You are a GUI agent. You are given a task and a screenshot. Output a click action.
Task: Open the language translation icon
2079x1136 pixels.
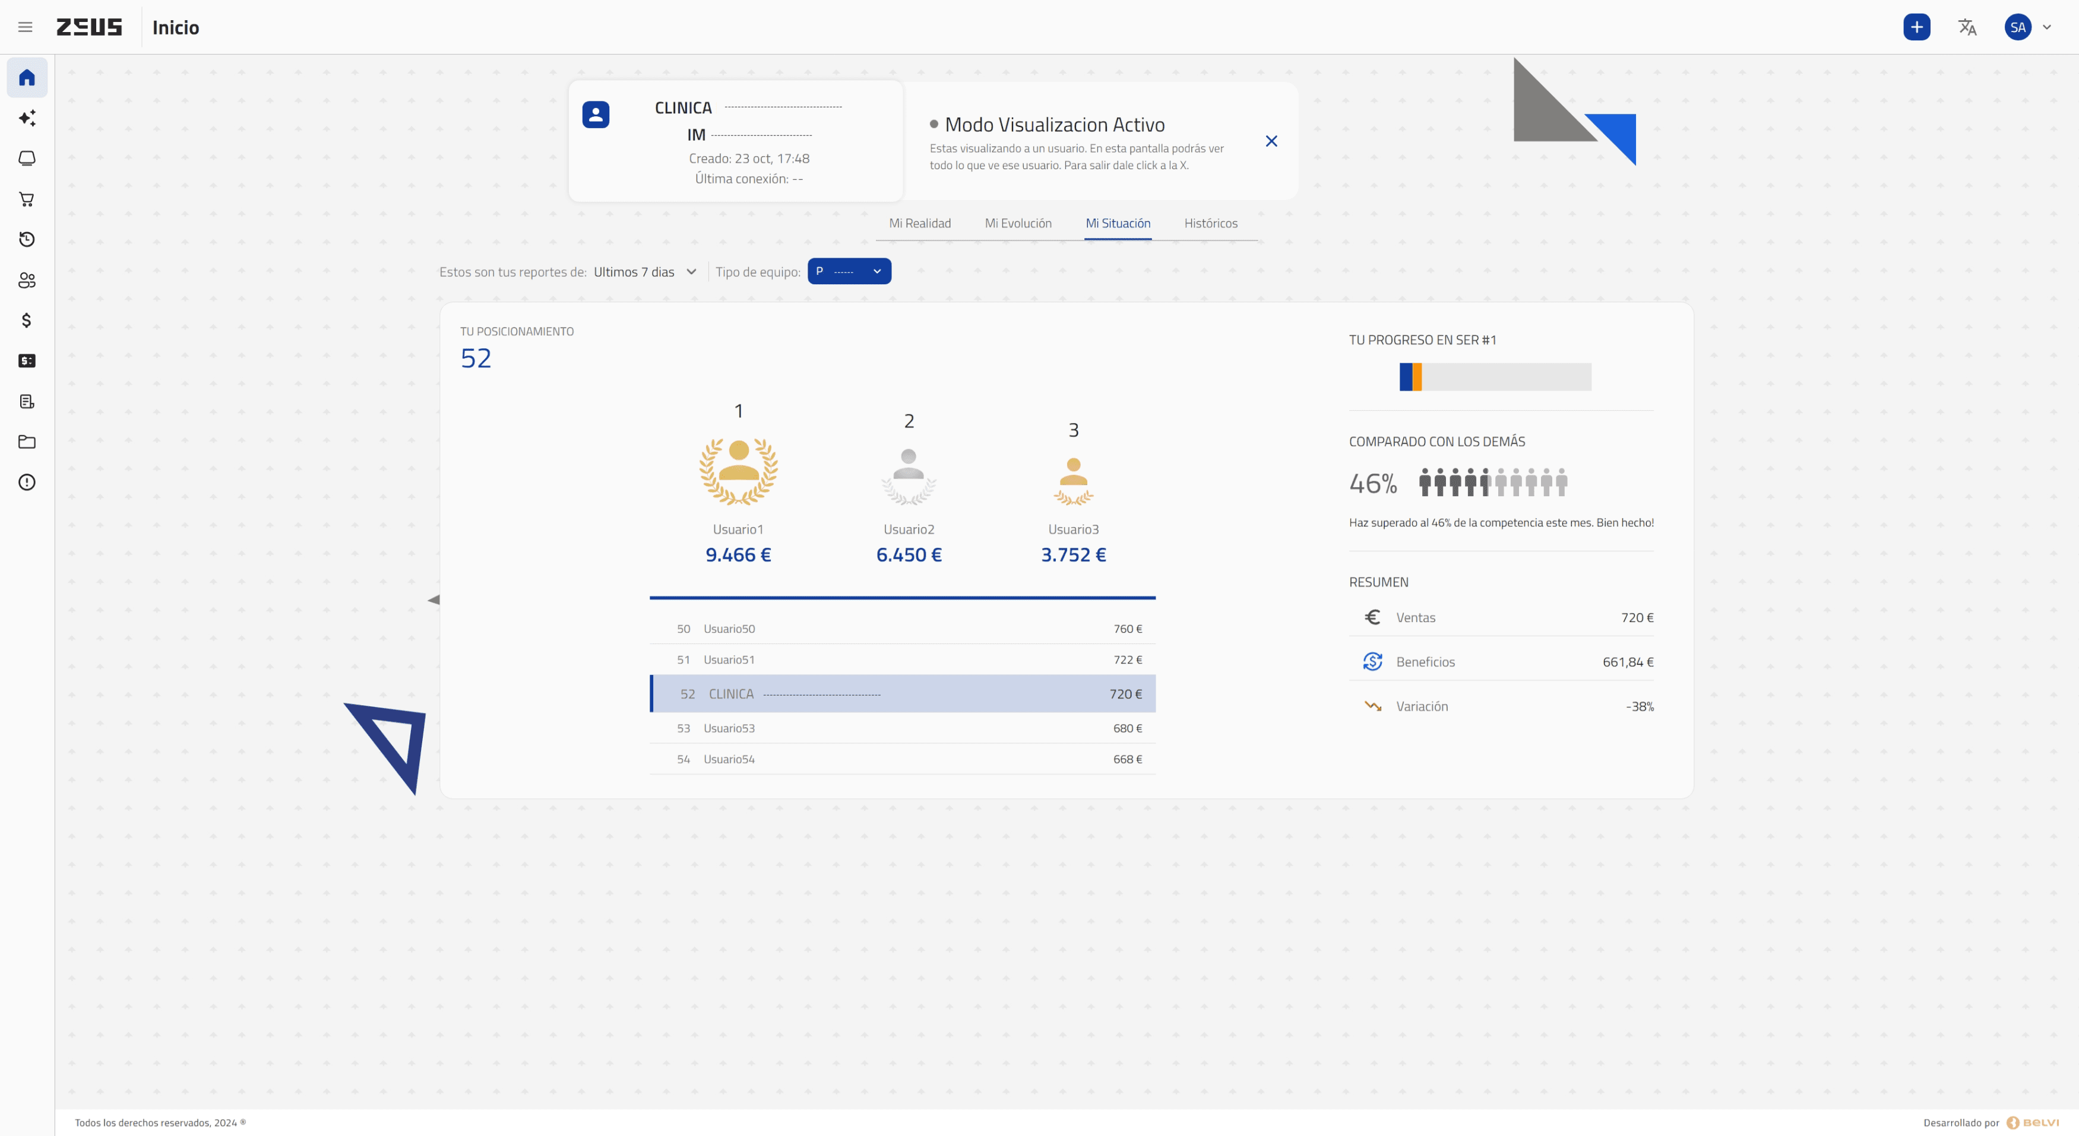pyautogui.click(x=1967, y=27)
